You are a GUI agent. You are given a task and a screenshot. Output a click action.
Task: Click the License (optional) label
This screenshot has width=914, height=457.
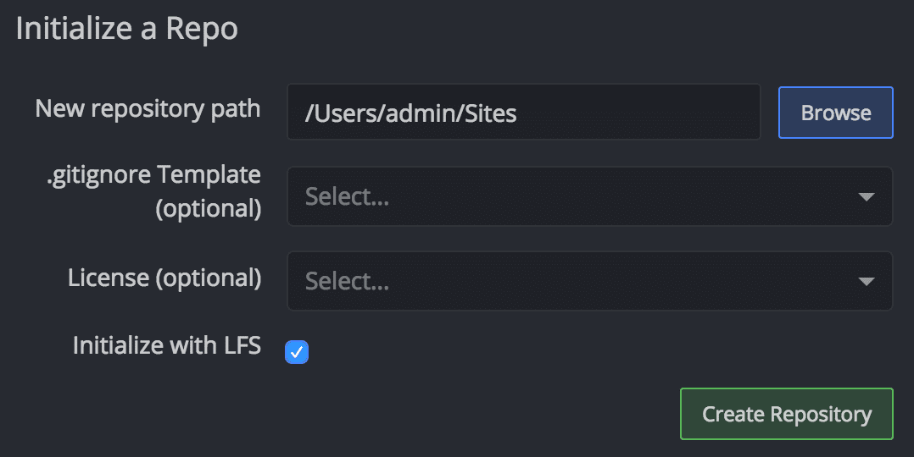pos(164,278)
